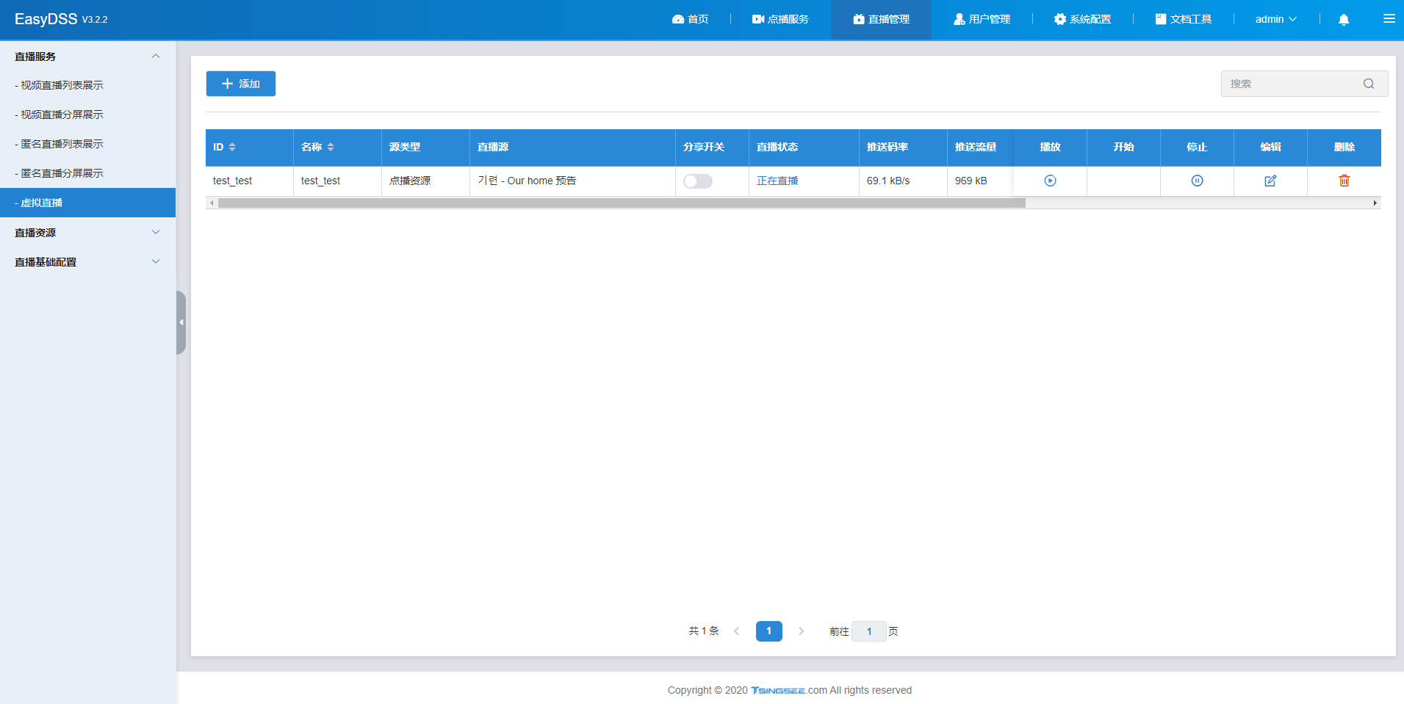This screenshot has height=704, width=1404.
Task: Collapse the sidebar with the handle arrow
Action: (181, 322)
